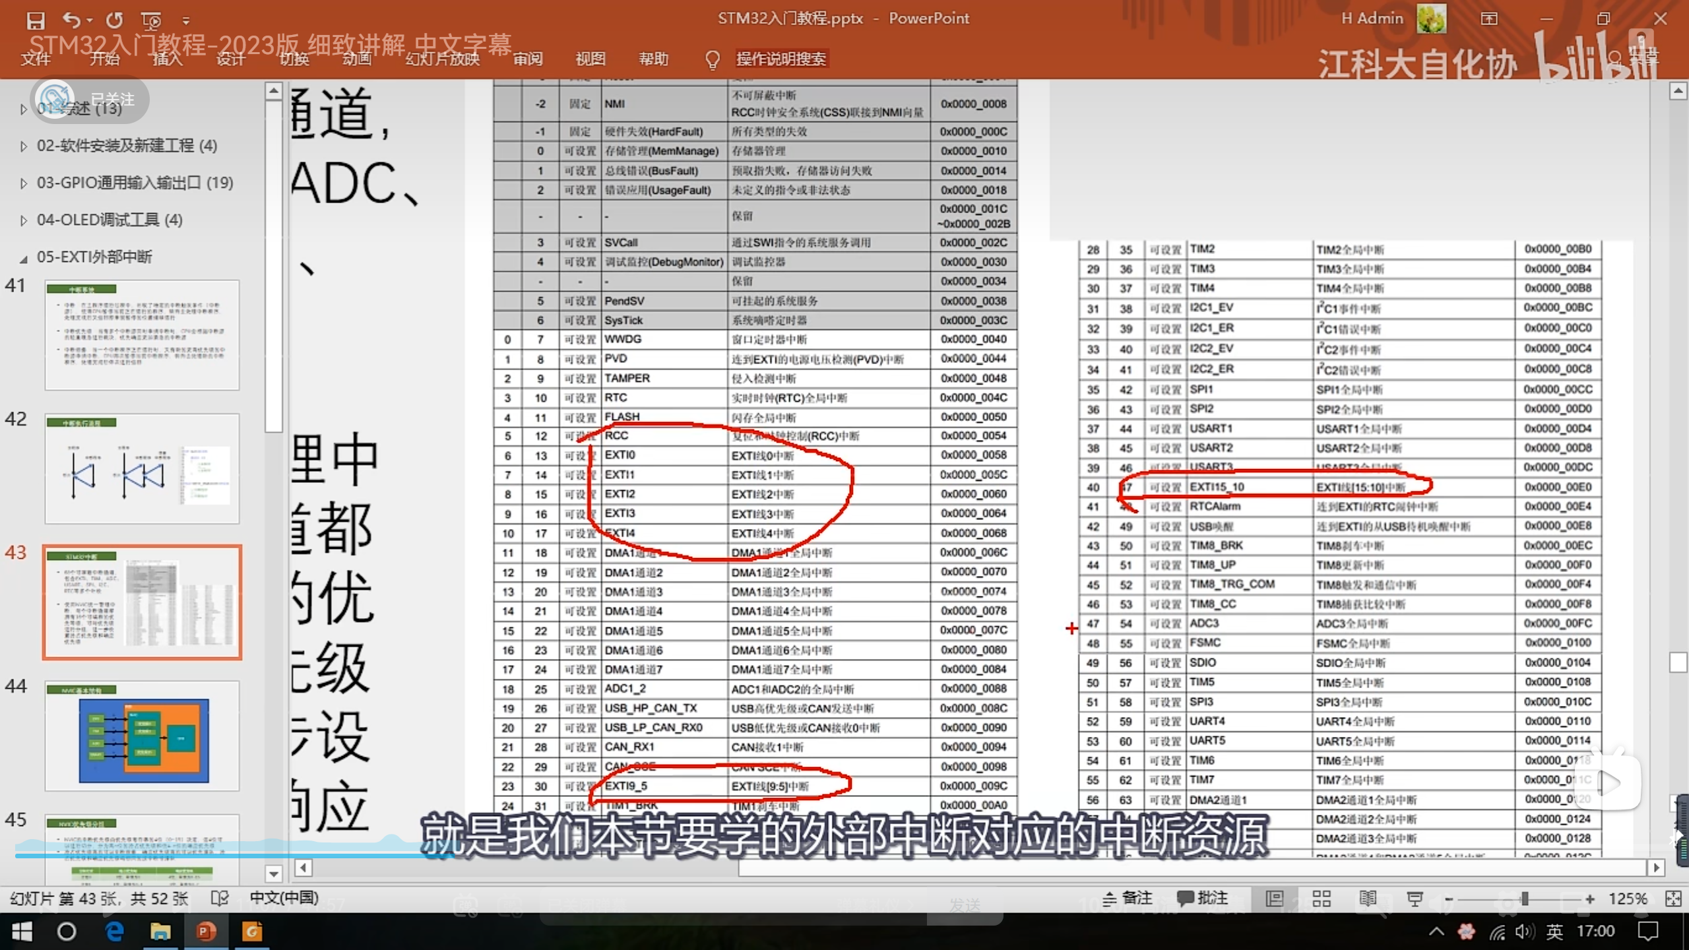This screenshot has width=1689, height=950.
Task: Click the 操作说明搜索 search box
Action: (781, 59)
